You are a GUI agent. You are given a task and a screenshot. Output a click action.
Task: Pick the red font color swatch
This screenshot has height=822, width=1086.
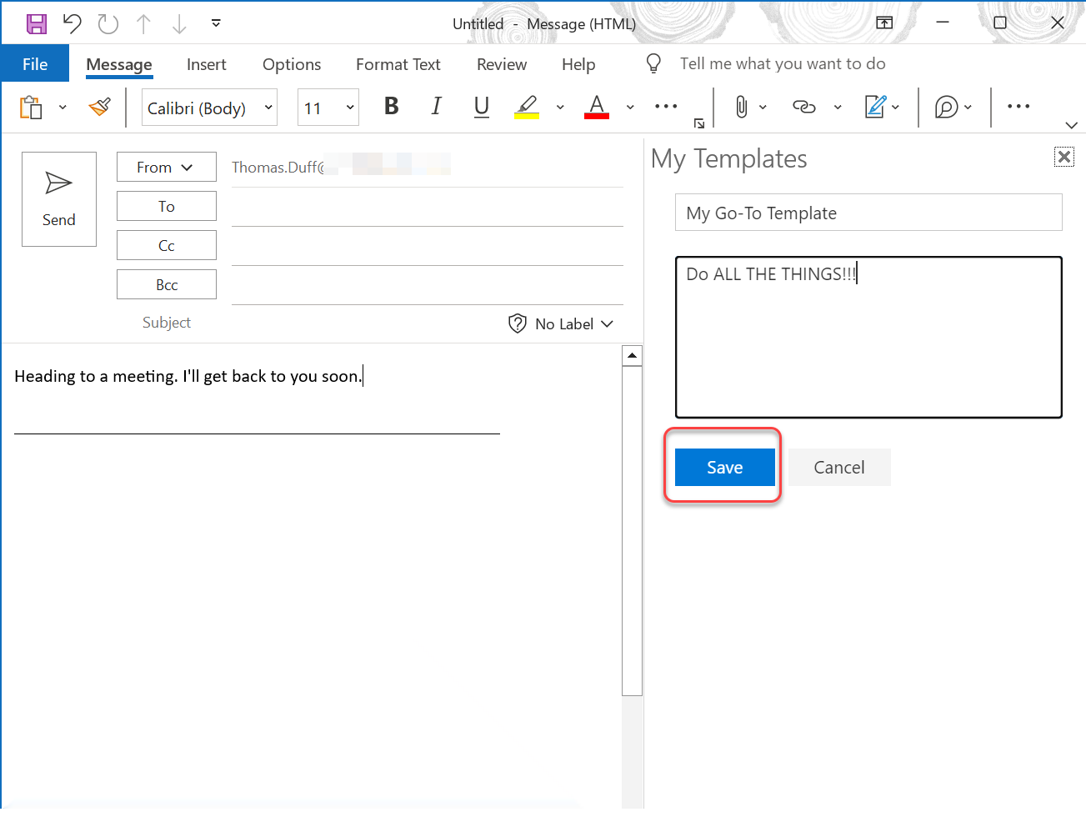596,107
